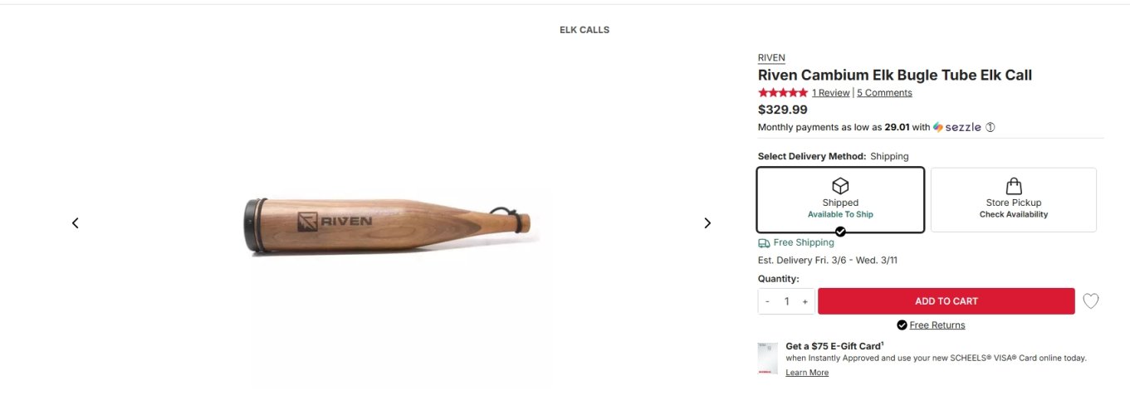
Task: Click the red star rating
Action: click(782, 92)
